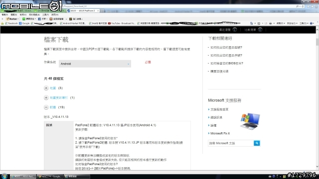Open the Android Market bookmark
The height and width of the screenshot is (179, 319).
(x=73, y=23)
